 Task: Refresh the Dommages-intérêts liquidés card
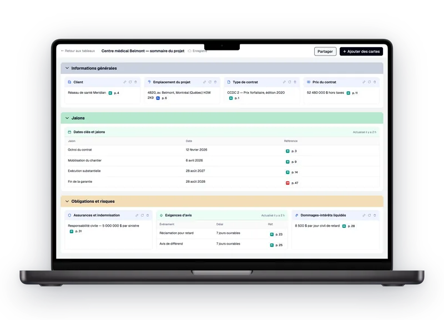coord(369,215)
